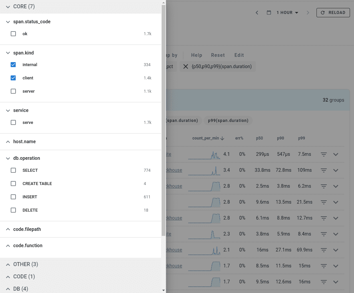Click the facet panel scrollbar thumb
This screenshot has height=293, width=354.
164,120
